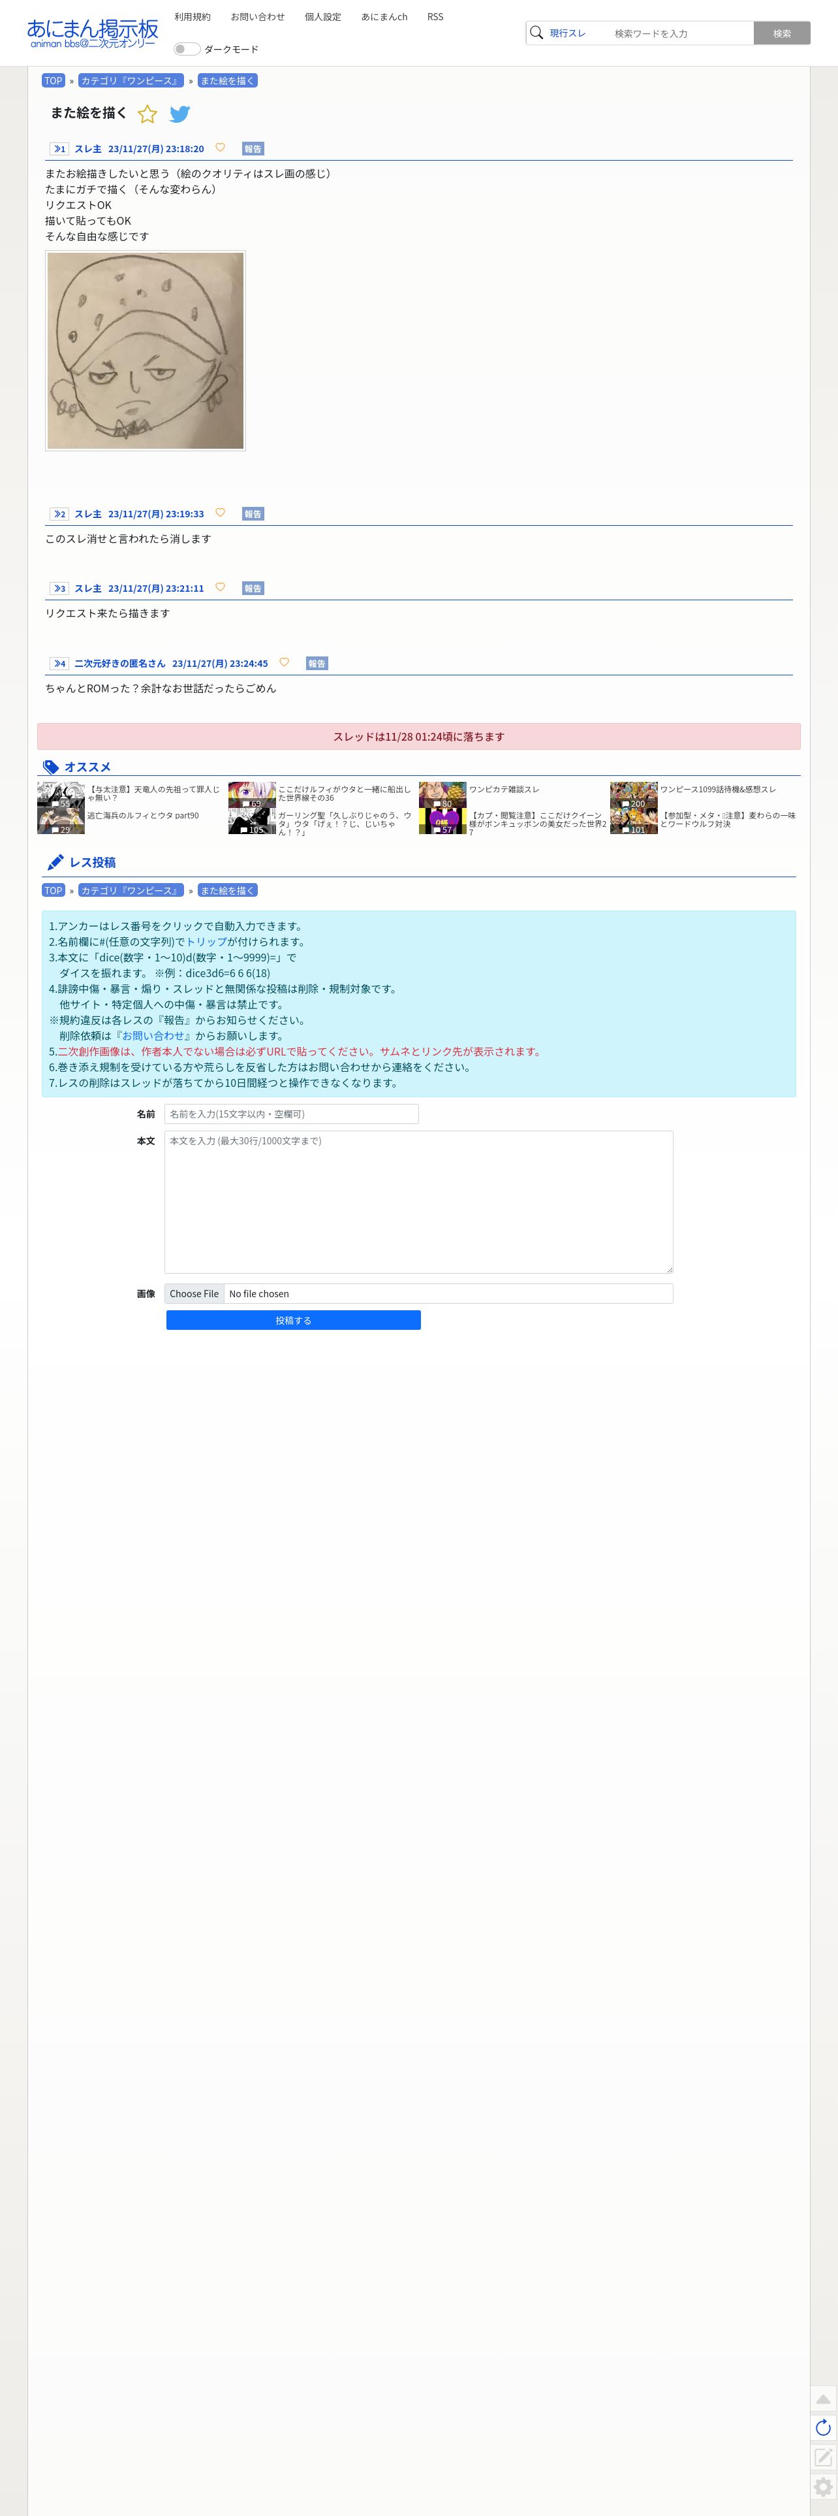The height and width of the screenshot is (2516, 838).
Task: Open お問い合わせ in the top menu
Action: (x=258, y=16)
